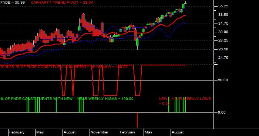Click the 35.25 price axis value
This screenshot has width=259, height=136.
223,6
